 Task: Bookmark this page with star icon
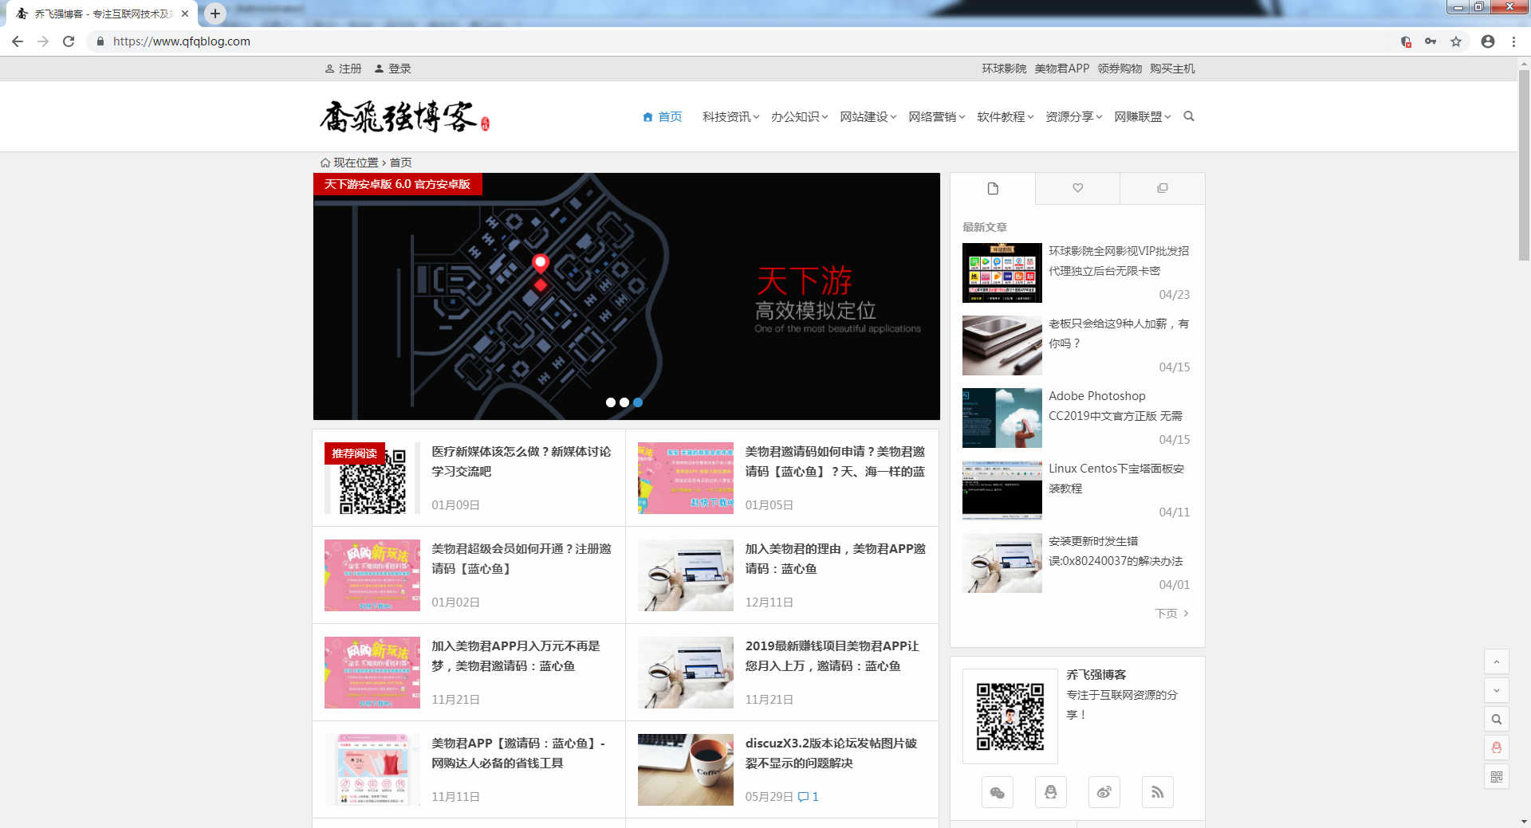(1456, 41)
